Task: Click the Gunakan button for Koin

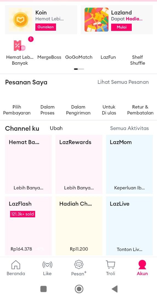Action: (46, 27)
